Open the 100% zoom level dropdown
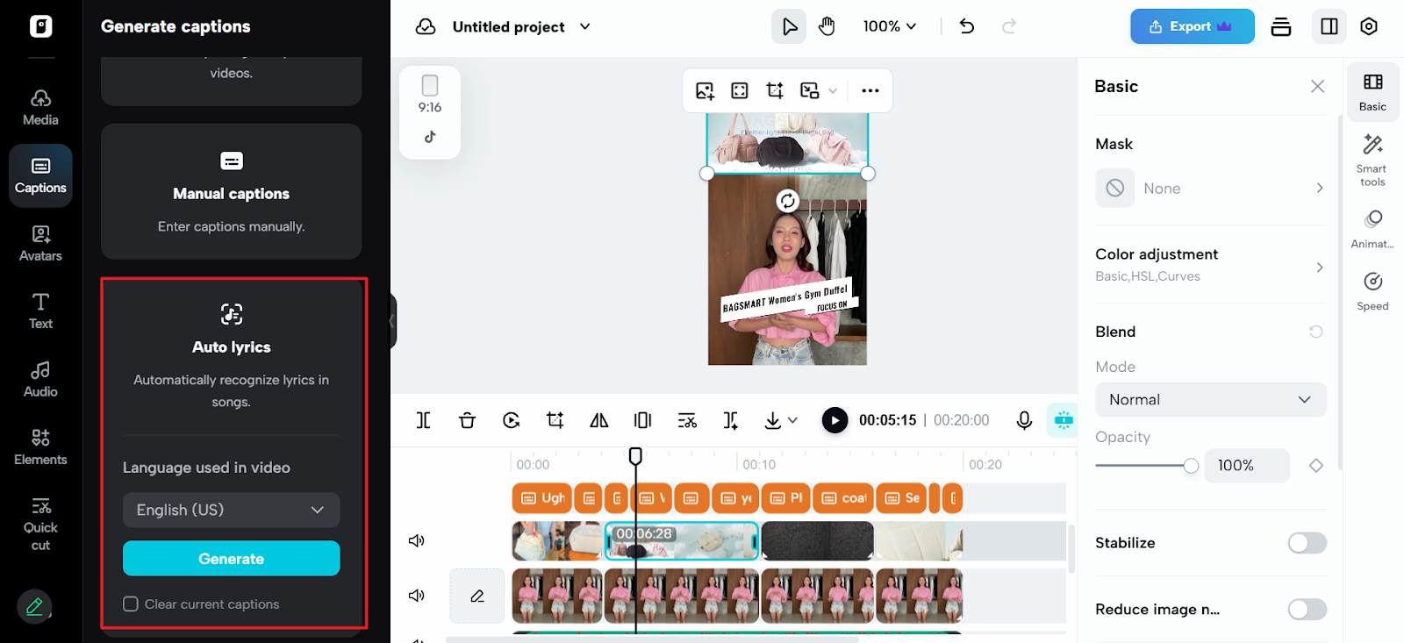This screenshot has width=1404, height=643. (889, 26)
